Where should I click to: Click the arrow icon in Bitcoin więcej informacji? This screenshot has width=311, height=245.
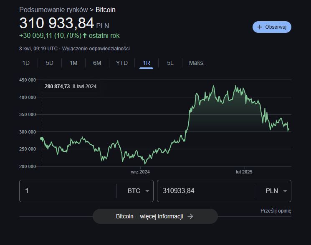(x=190, y=216)
